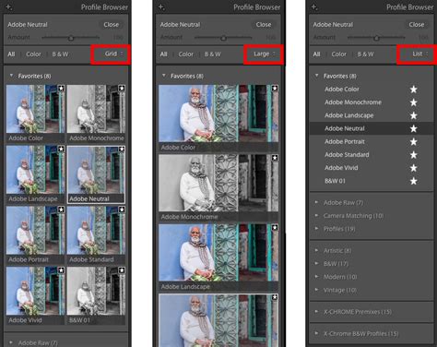This screenshot has width=437, height=347.
Task: Select Color filter in Large panel
Action: [186, 54]
